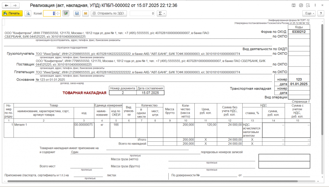Click the title bar printer icon
The height and width of the screenshot is (187, 329).
click(x=301, y=5)
